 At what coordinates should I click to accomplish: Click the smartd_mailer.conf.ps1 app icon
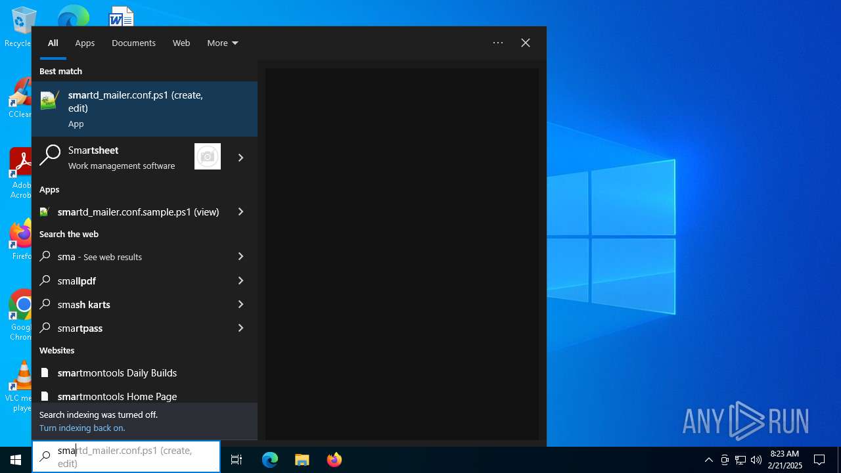[x=50, y=100]
